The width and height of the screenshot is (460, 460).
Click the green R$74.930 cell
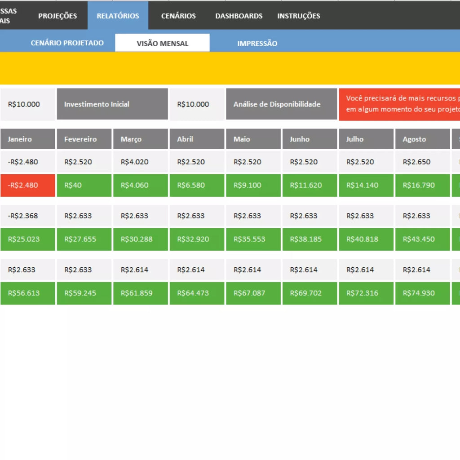coord(422,293)
